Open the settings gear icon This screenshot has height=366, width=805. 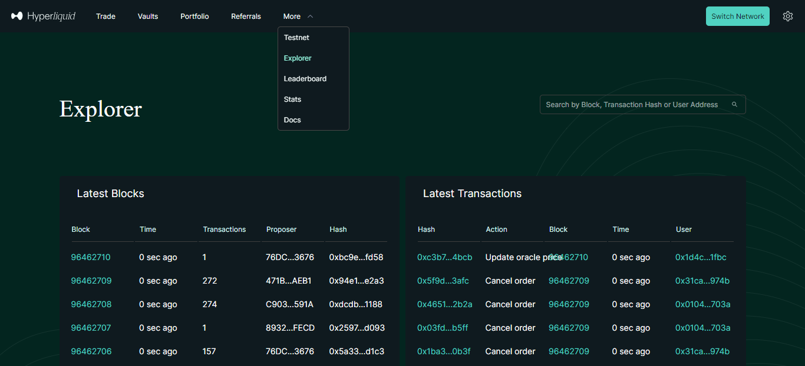[788, 16]
